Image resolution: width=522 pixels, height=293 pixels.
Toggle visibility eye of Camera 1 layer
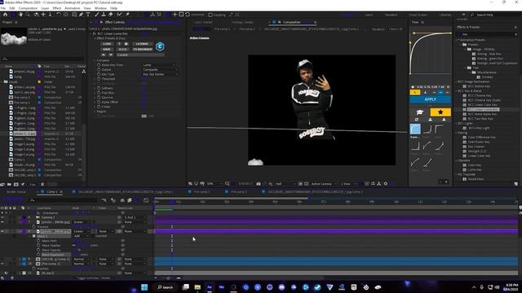pos(2,217)
